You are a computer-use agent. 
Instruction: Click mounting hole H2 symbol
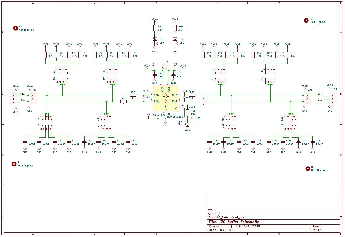coord(15,28)
